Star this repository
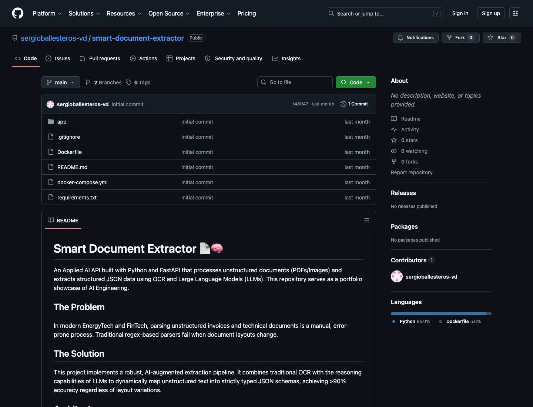533x407 pixels. coord(502,38)
